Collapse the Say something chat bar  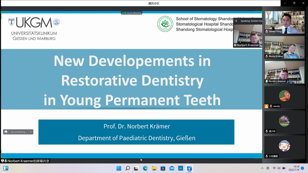coord(31,132)
